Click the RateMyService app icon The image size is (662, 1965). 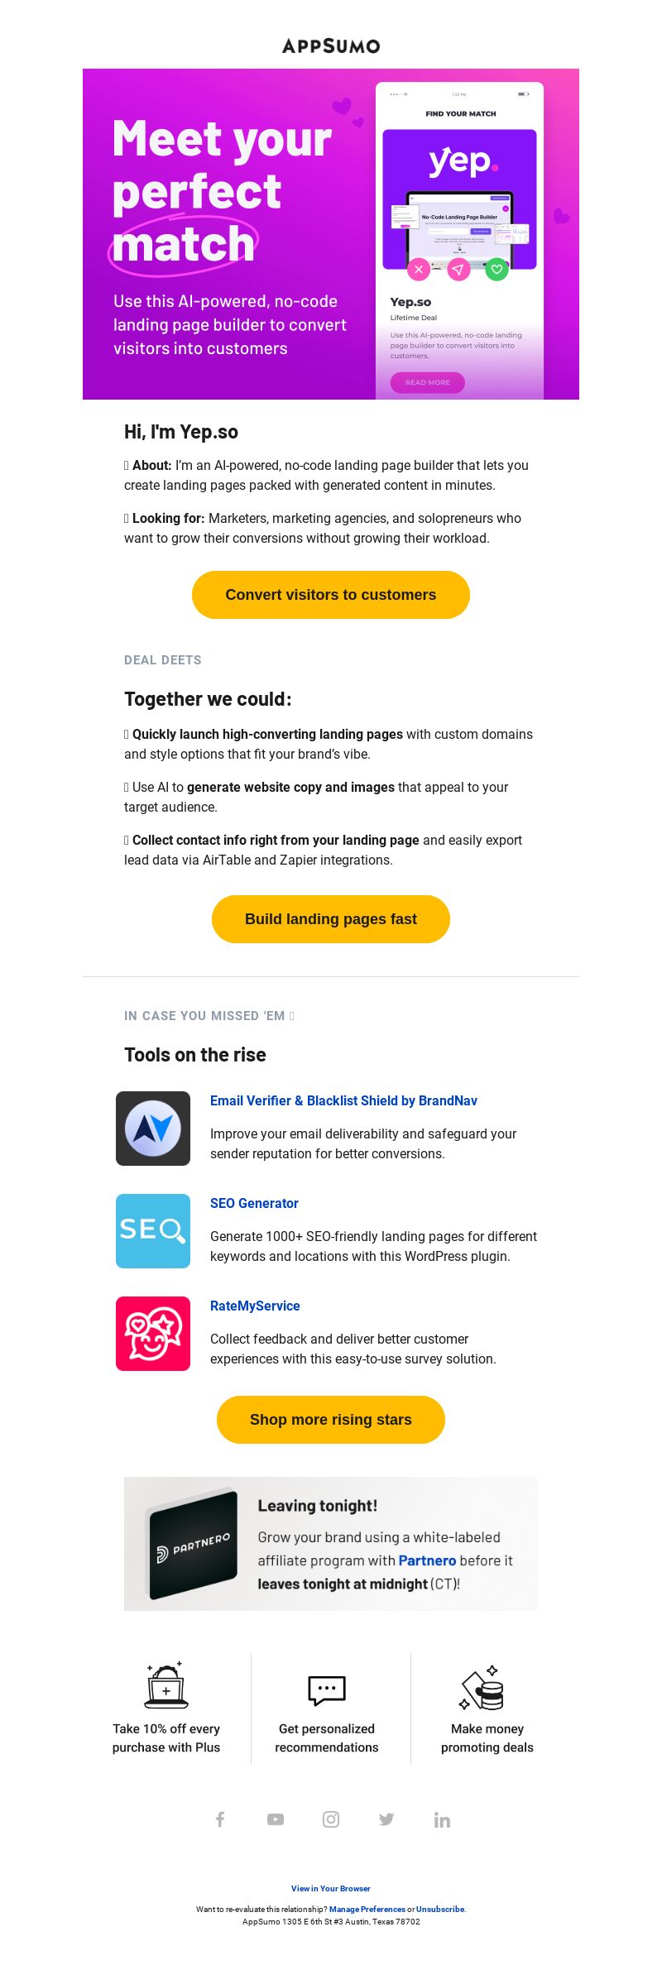[153, 1334]
